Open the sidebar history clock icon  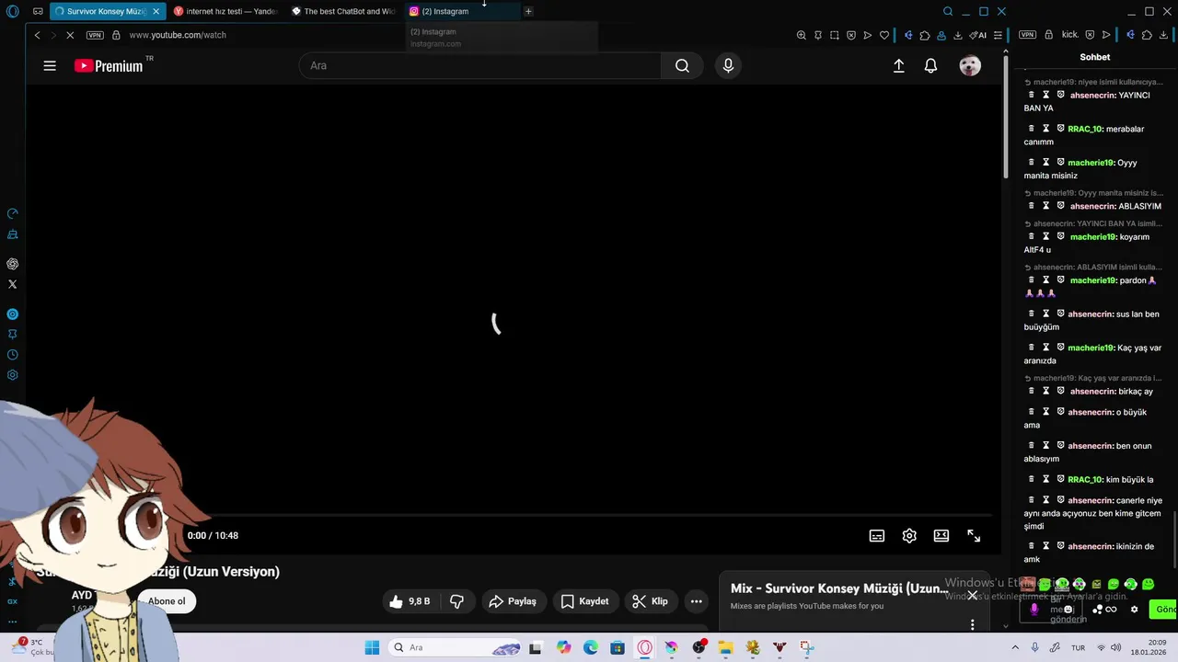point(13,355)
